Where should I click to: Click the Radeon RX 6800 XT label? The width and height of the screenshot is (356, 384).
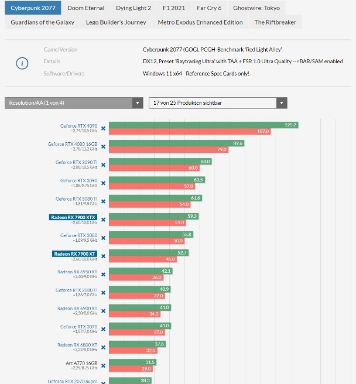click(77, 345)
